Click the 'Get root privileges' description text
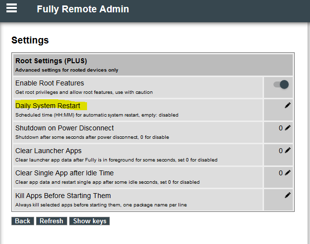Image resolution: width=310 pixels, height=244 pixels. click(x=84, y=92)
